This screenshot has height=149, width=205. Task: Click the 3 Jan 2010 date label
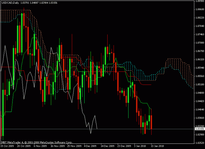click(x=140, y=146)
